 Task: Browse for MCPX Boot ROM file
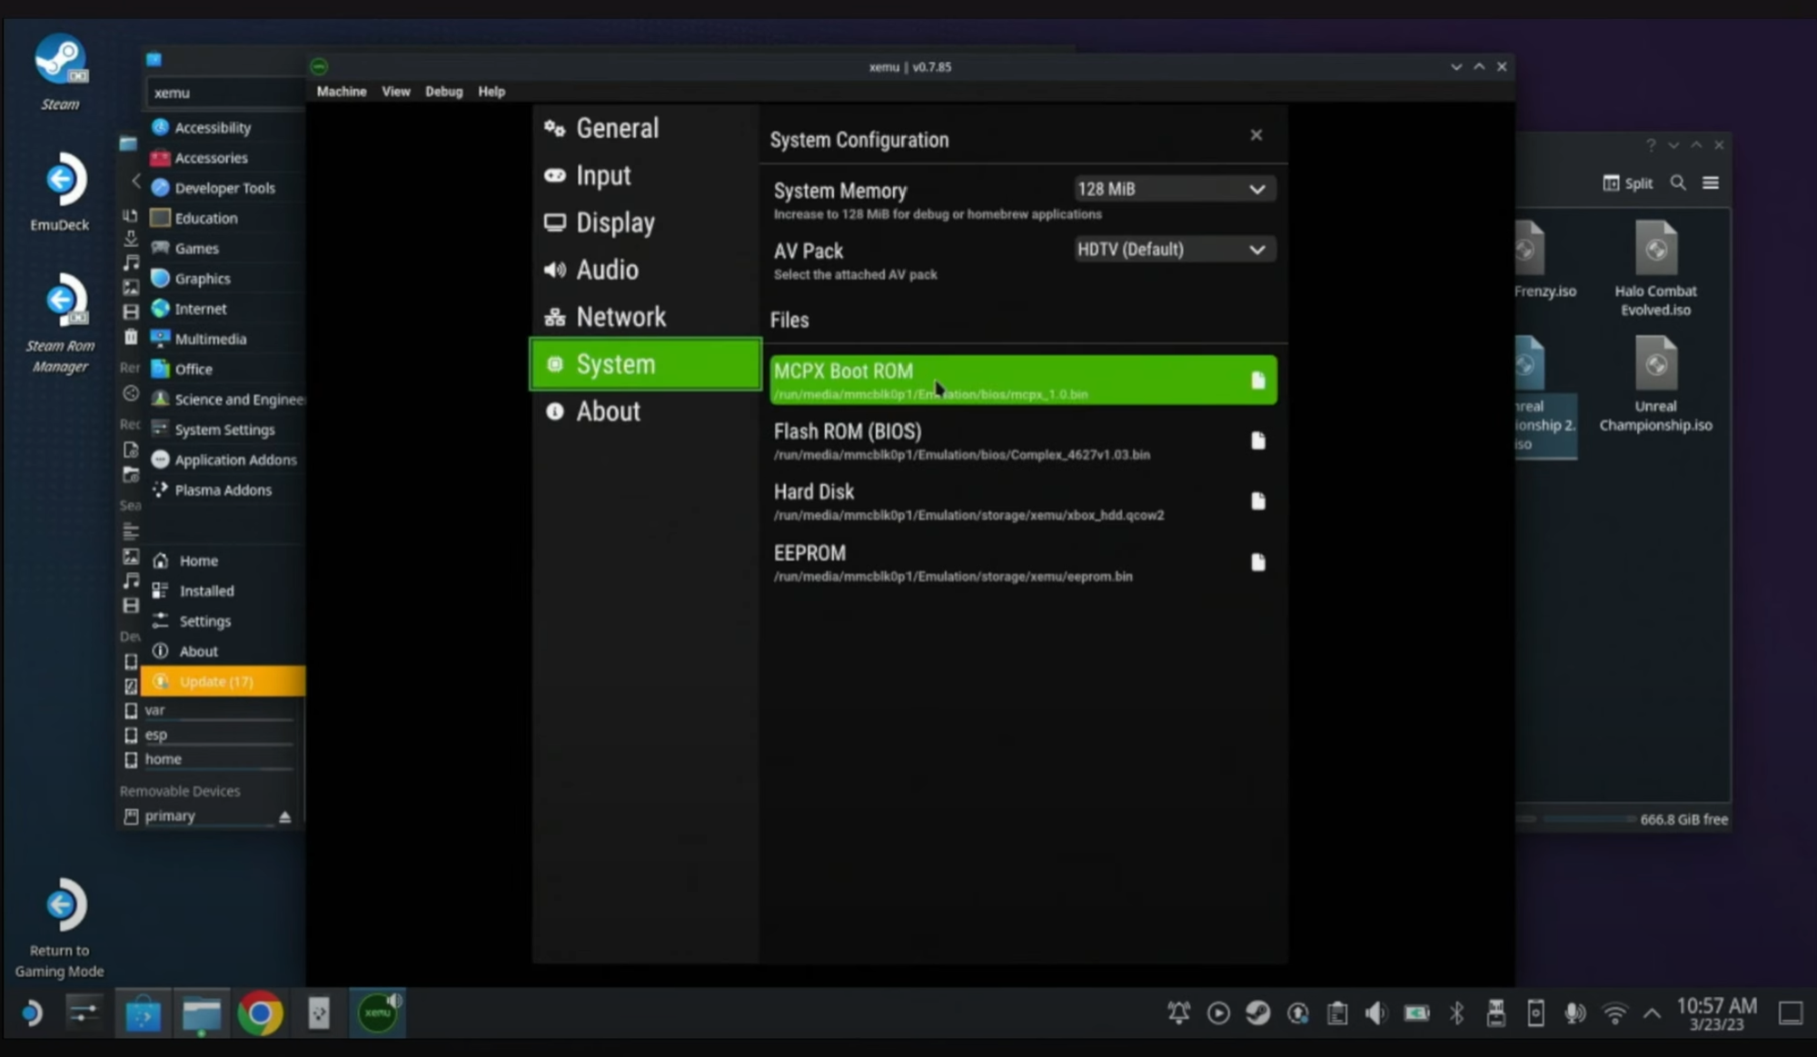click(1257, 380)
